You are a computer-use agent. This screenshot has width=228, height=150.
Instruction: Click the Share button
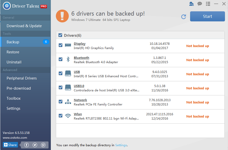pyautogui.click(x=10, y=145)
